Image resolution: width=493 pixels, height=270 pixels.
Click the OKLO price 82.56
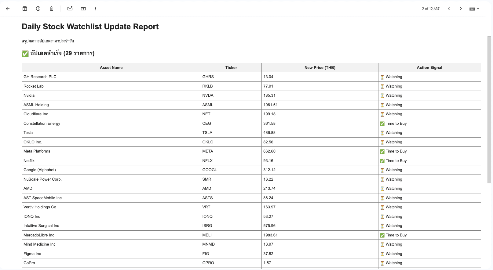click(320, 142)
